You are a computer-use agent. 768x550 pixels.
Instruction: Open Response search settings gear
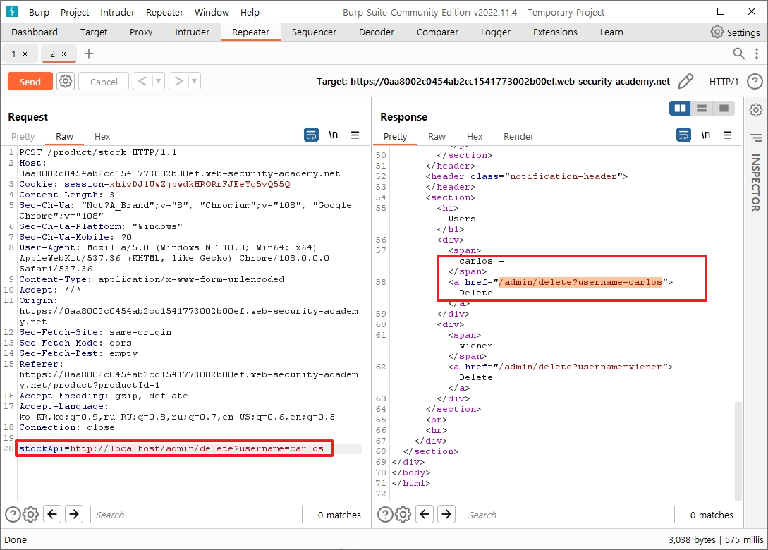pyautogui.click(x=403, y=514)
